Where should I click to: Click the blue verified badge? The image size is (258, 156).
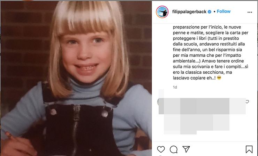210,12
